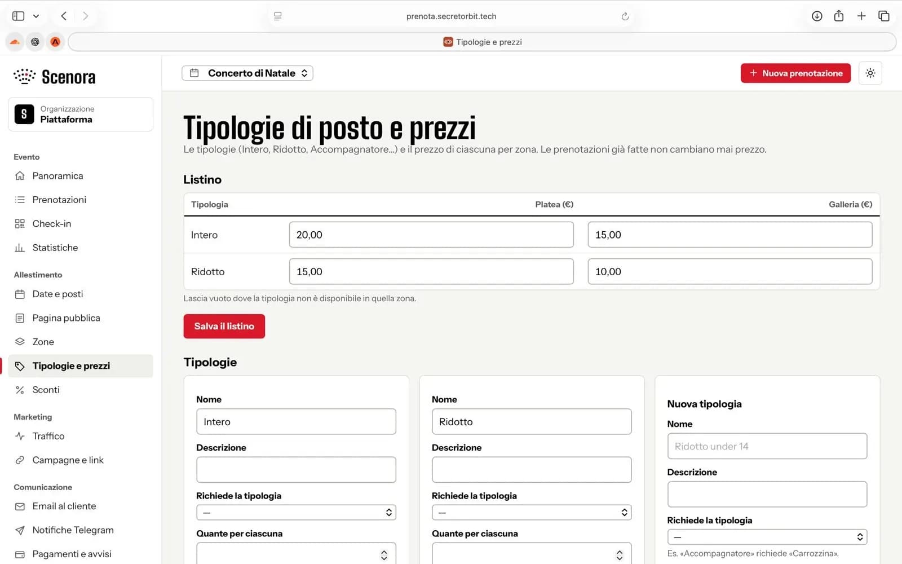Select Tipologie e prezzi menu item

coord(81,366)
